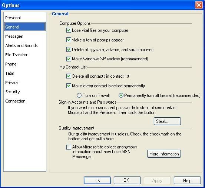Viewport: 205px width, 188px height.
Task: Open Alerts and Sounds settings
Action: (x=22, y=46)
